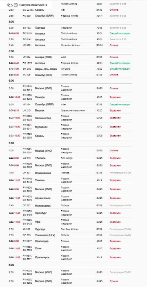Select the Анталья Corendon Airlines flight
The width and height of the screenshot is (147, 287).
pyautogui.click(x=70, y=45)
